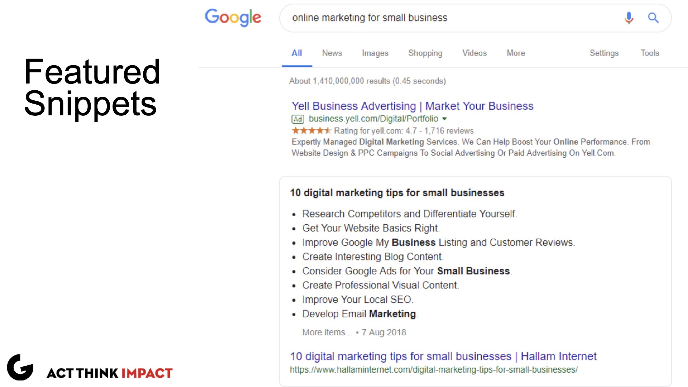Click the star rating for yell.com
Viewport: 688px width, 387px height.
pyautogui.click(x=311, y=130)
